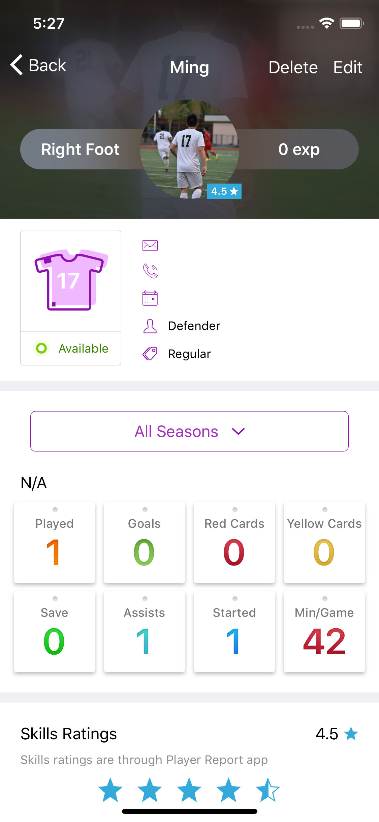Select the Min/Game stat card
This screenshot has height=822, width=379.
pos(324,632)
